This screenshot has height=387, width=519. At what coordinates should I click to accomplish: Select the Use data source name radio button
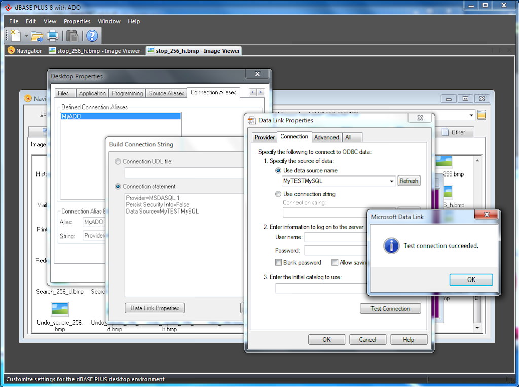(278, 171)
